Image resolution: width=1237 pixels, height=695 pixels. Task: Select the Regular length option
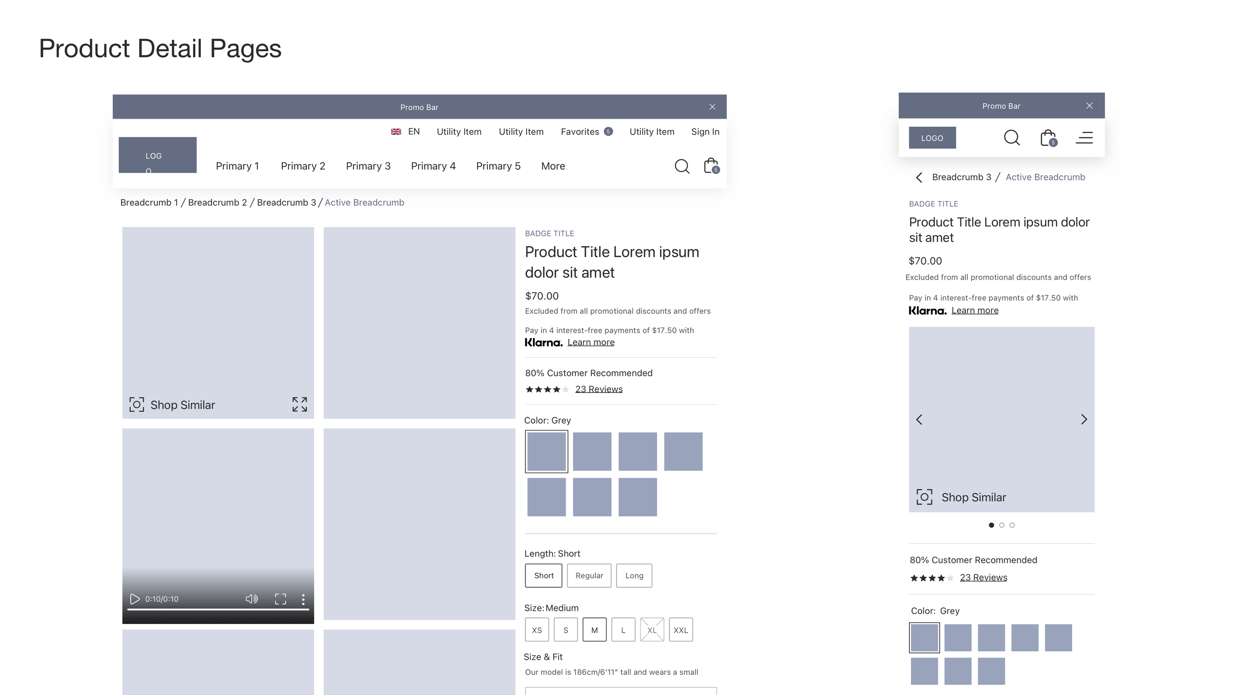pyautogui.click(x=589, y=575)
